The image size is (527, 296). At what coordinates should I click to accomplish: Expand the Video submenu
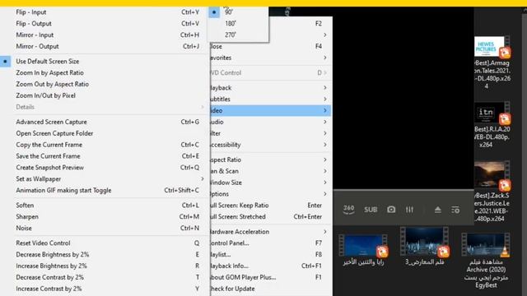[270, 110]
